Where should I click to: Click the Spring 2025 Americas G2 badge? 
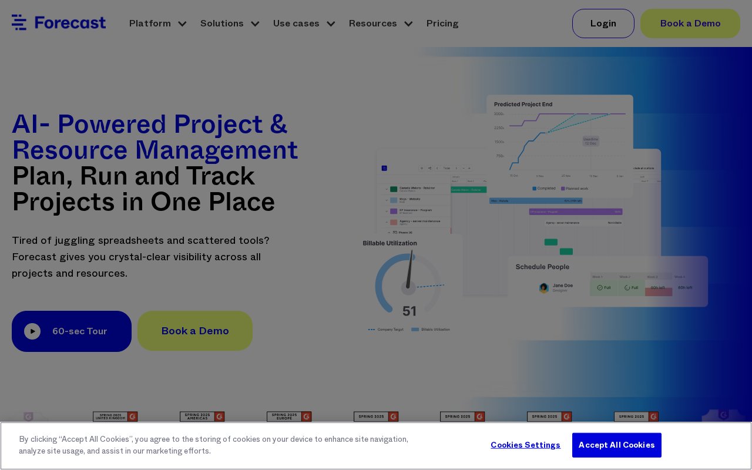coord(202,417)
